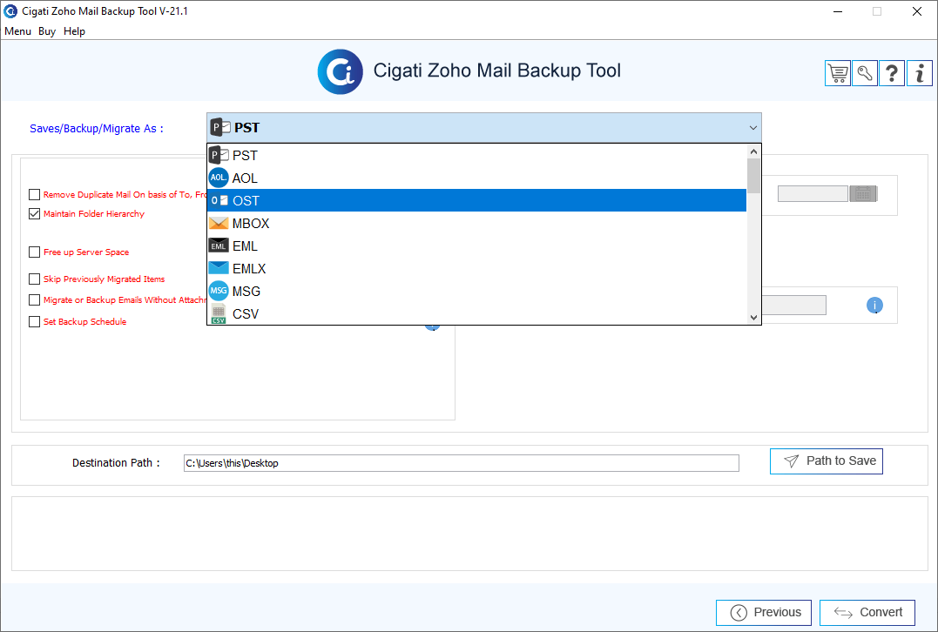The image size is (938, 632).
Task: Click the Cigati logo in header
Action: pyautogui.click(x=340, y=71)
